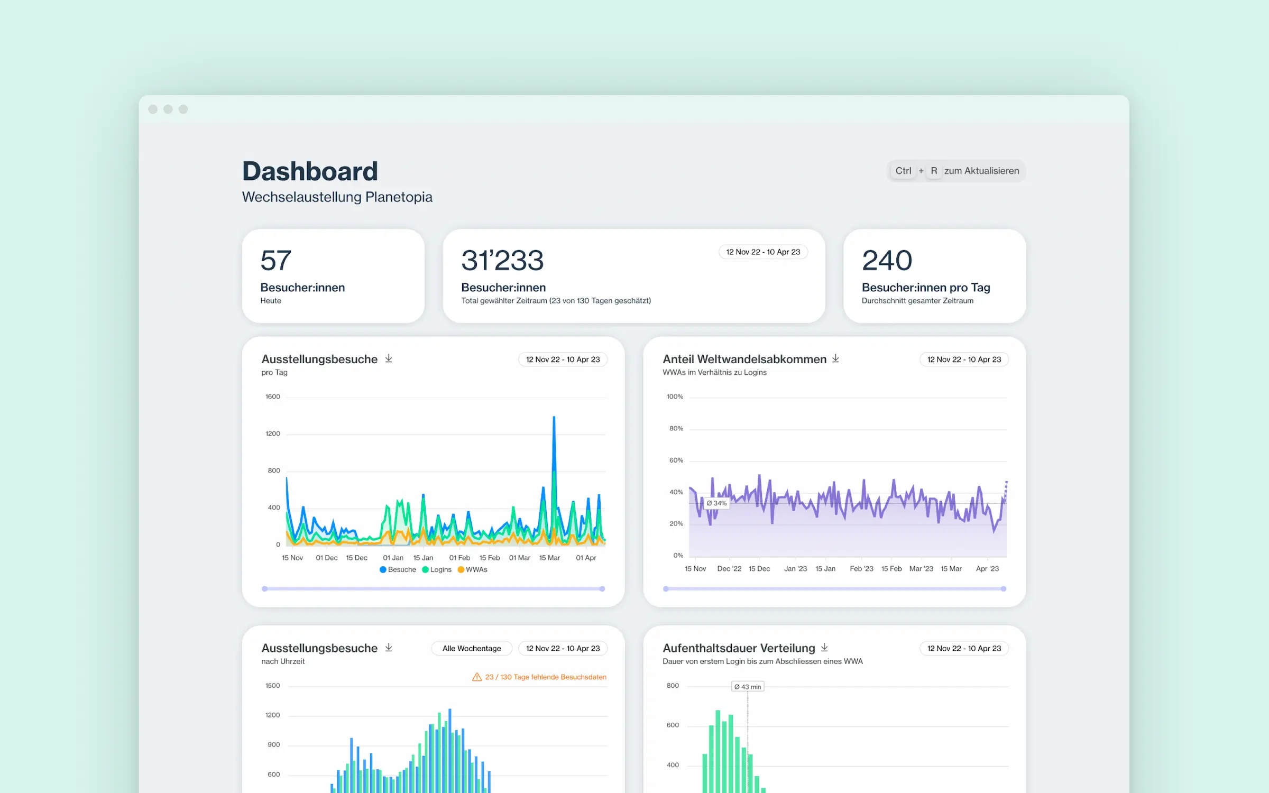1269x793 pixels.
Task: Click the zum Aktualisieren text
Action: [x=981, y=171]
